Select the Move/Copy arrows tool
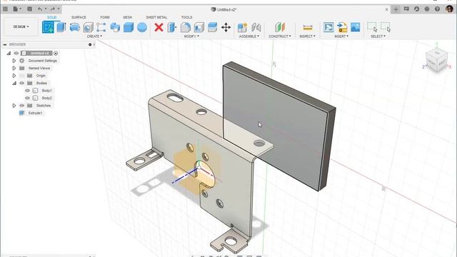This screenshot has width=457, height=257. coord(226,27)
